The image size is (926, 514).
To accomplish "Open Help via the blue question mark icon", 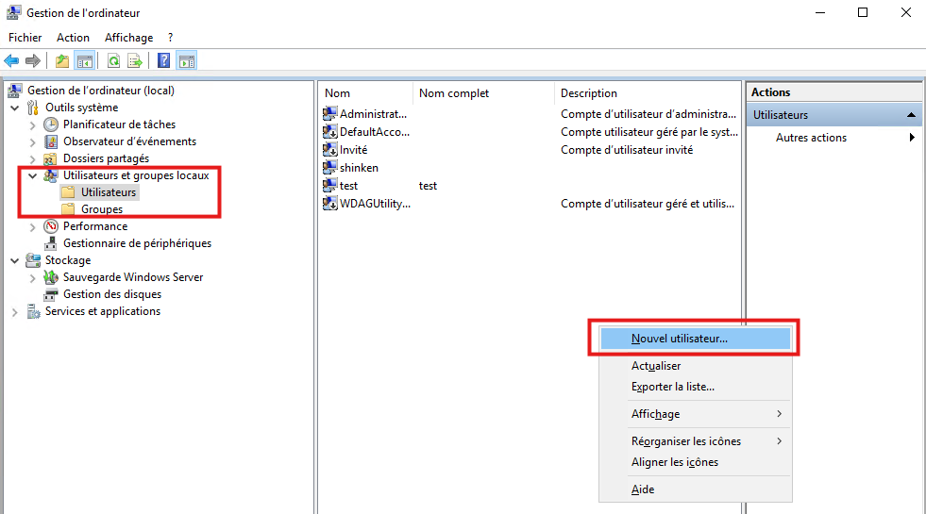I will [163, 61].
